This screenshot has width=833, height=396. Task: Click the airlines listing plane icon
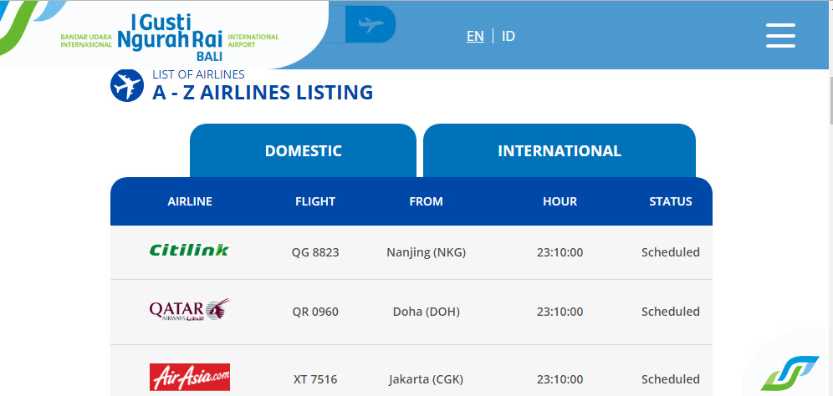point(127,85)
